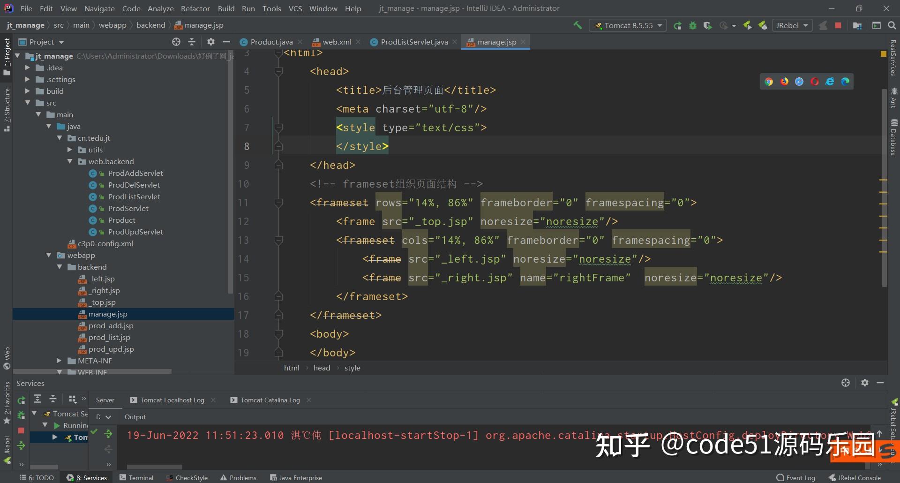The width and height of the screenshot is (900, 483).
Task: Collapse all in Project panel
Action: pos(192,42)
